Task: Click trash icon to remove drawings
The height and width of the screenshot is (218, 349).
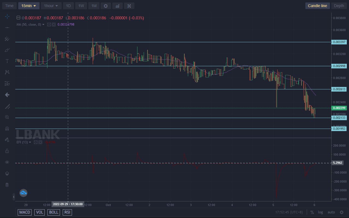Action: tap(7, 185)
